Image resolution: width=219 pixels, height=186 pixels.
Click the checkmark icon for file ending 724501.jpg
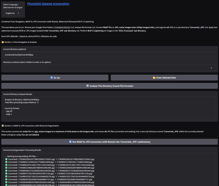[6, 159]
